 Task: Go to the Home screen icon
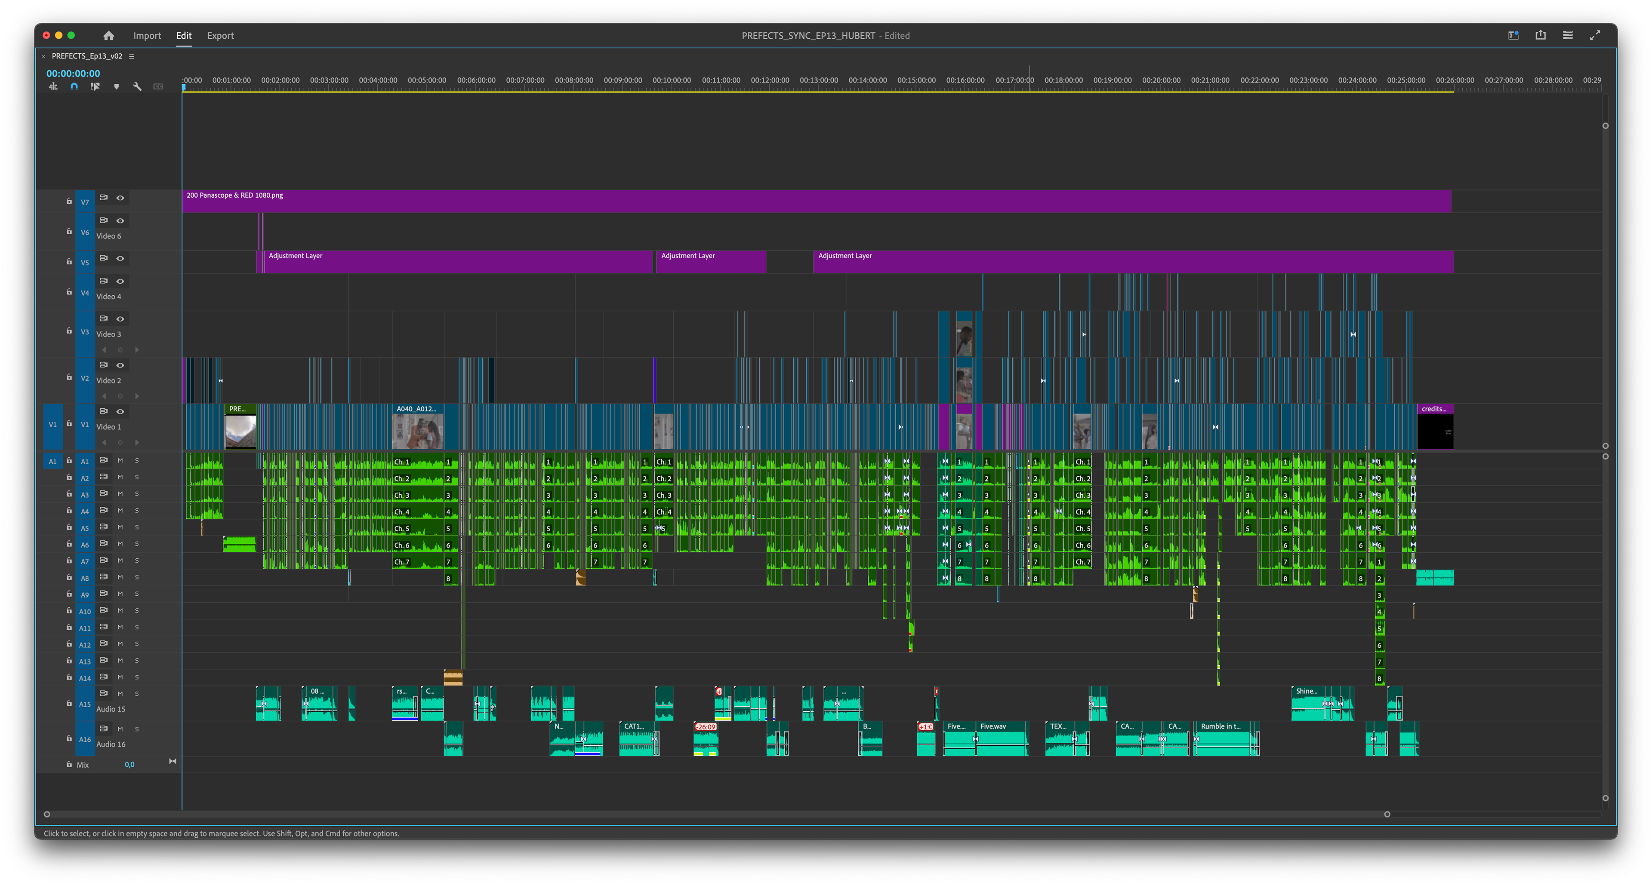(108, 36)
